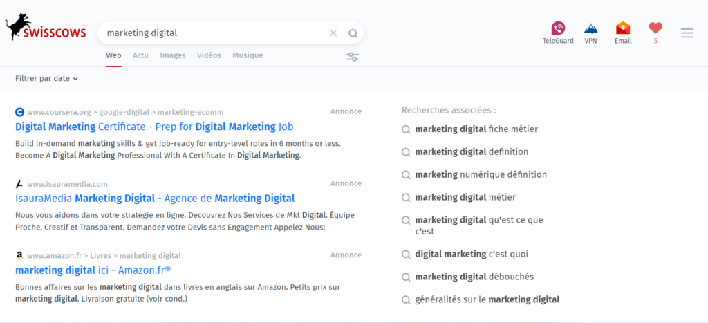The image size is (708, 323).
Task: Open the Email envelope icon
Action: coord(623,28)
